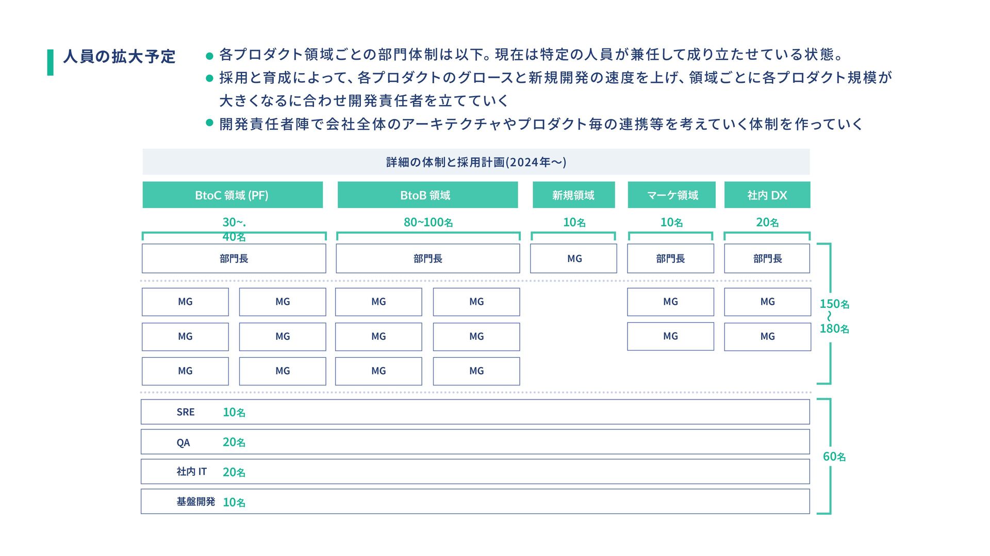
Task: Click the MG box under 新規領域
Action: [573, 258]
